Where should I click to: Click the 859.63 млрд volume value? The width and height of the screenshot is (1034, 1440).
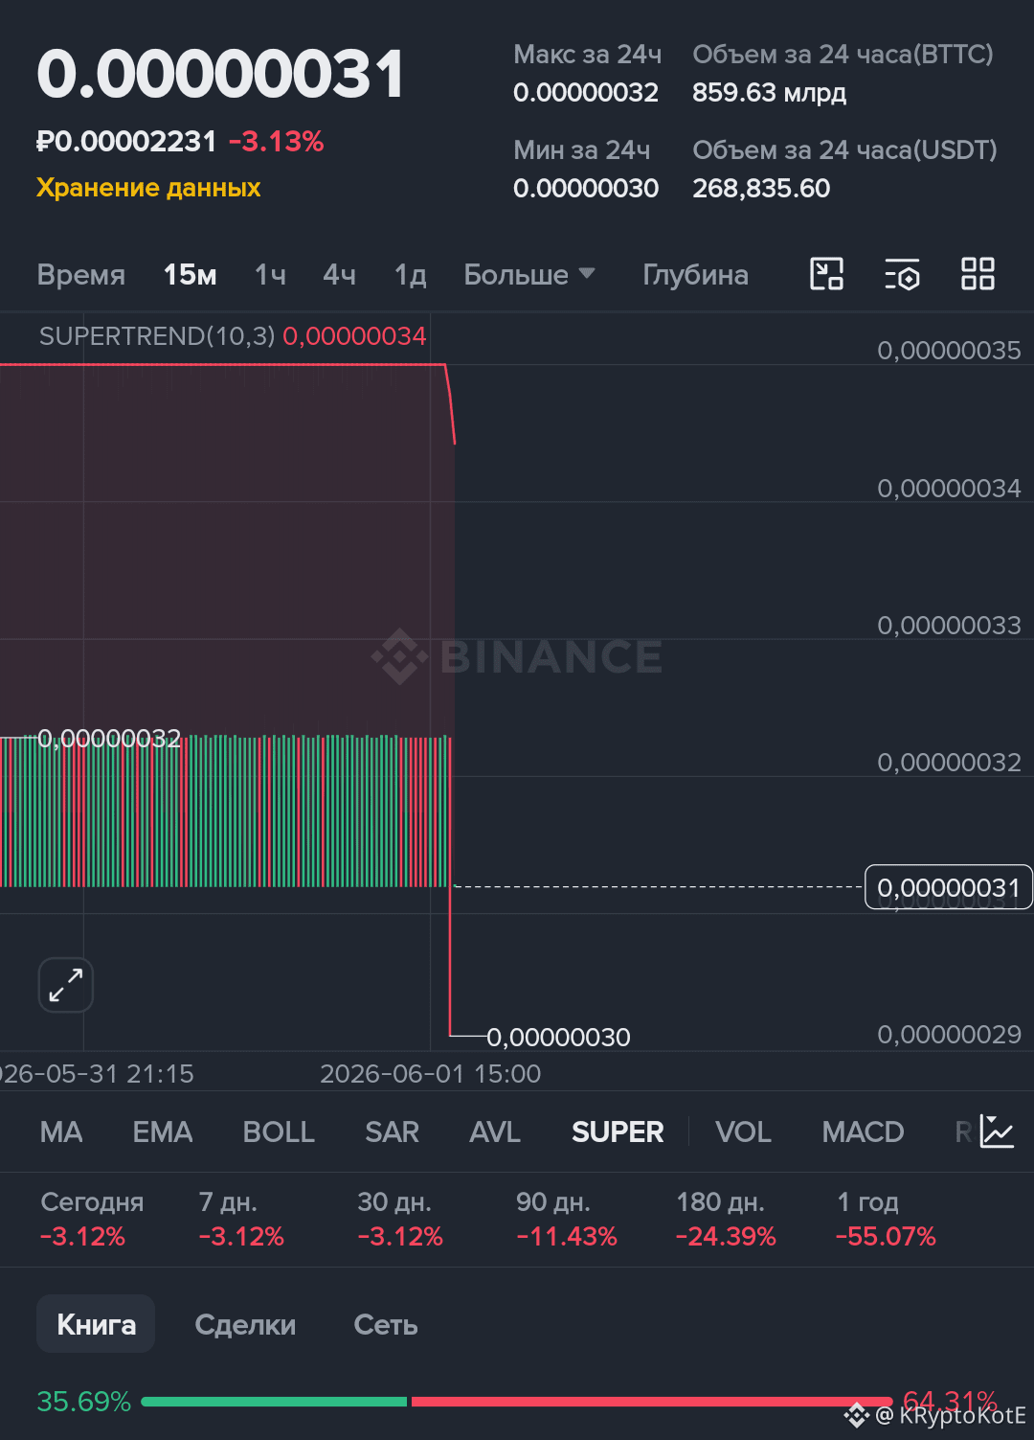770,93
